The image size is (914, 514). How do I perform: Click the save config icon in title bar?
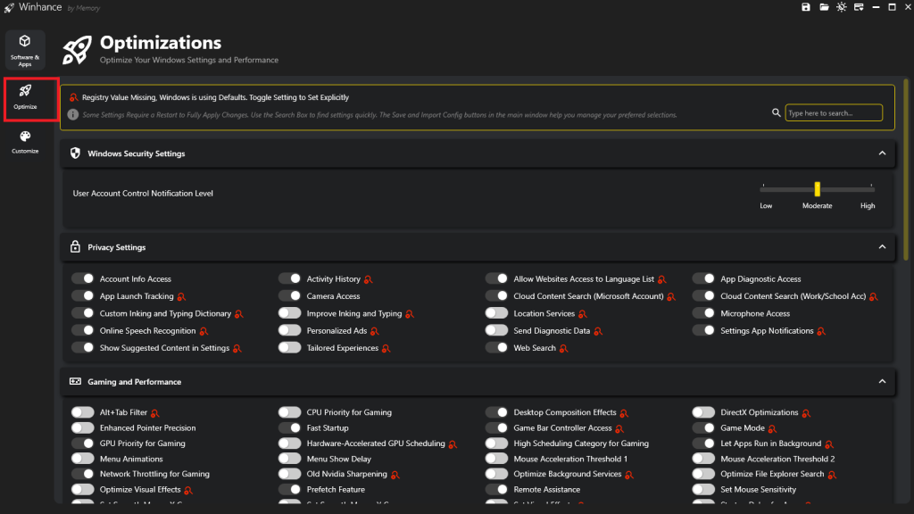coord(806,7)
